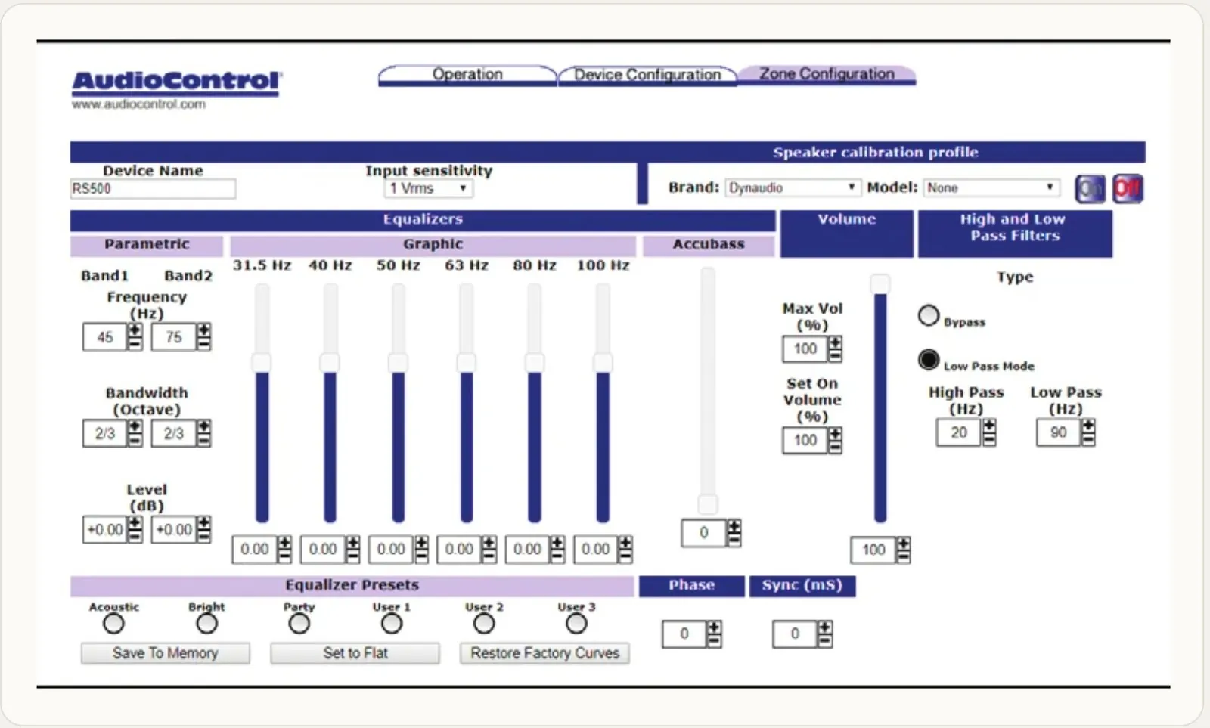Open the Input sensitivity dropdown
Image resolution: width=1210 pixels, height=728 pixels.
(428, 188)
